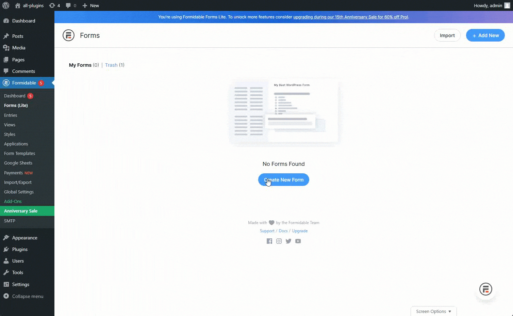Go to Posts in sidebar
Image resolution: width=513 pixels, height=316 pixels.
coord(27,36)
